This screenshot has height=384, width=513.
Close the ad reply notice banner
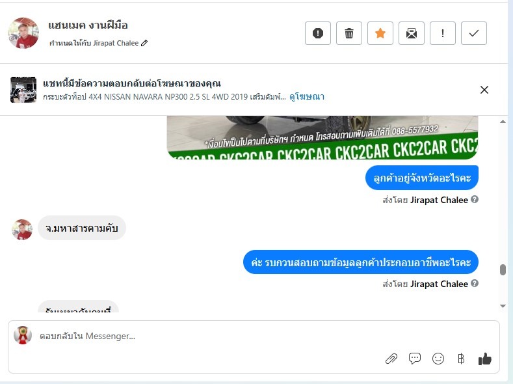(484, 90)
